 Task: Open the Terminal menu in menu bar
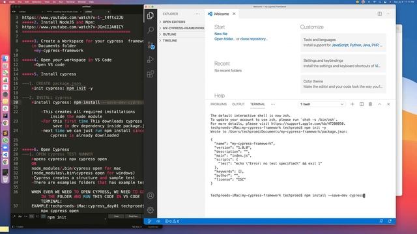tap(70, 2)
